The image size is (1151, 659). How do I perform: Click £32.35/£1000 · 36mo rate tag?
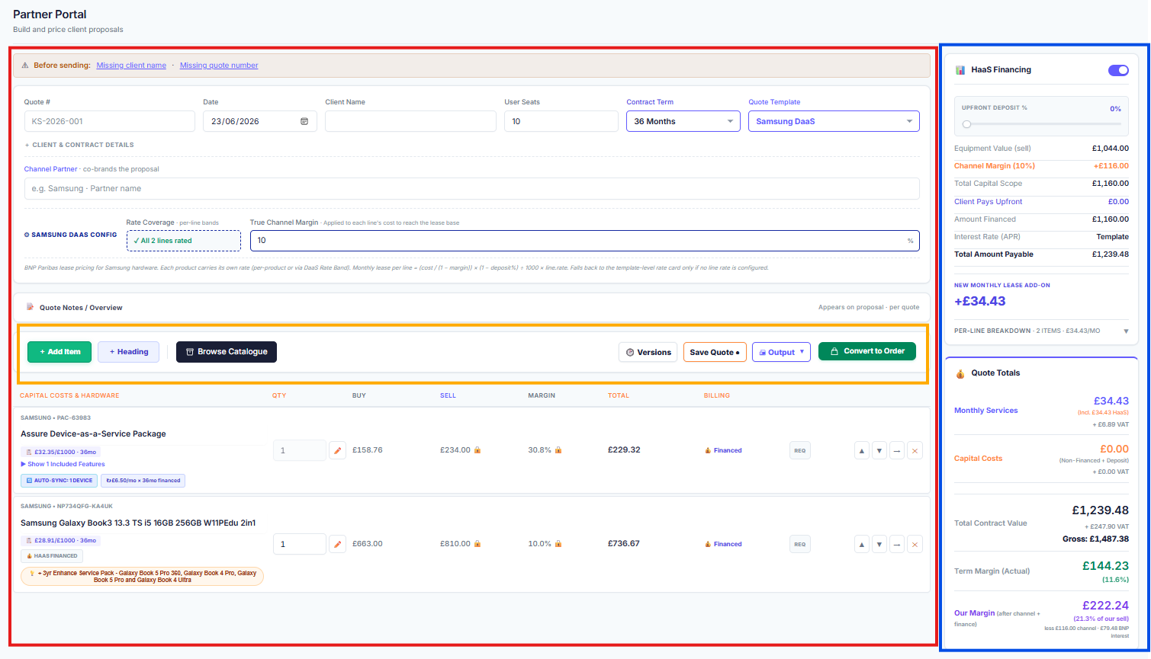(61, 452)
